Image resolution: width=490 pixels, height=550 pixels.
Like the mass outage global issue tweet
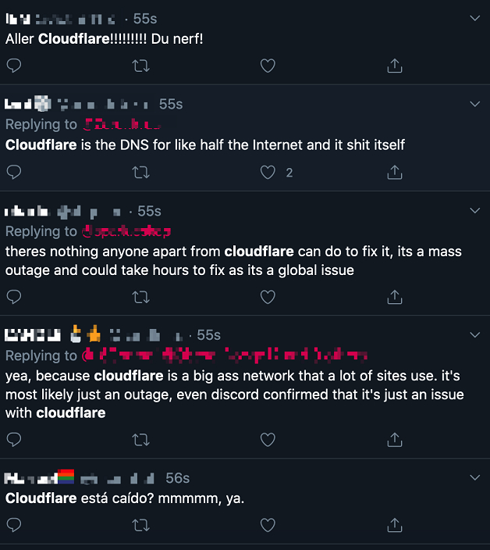click(x=268, y=297)
